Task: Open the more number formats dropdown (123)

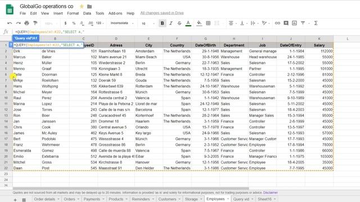Action: pos(100,24)
